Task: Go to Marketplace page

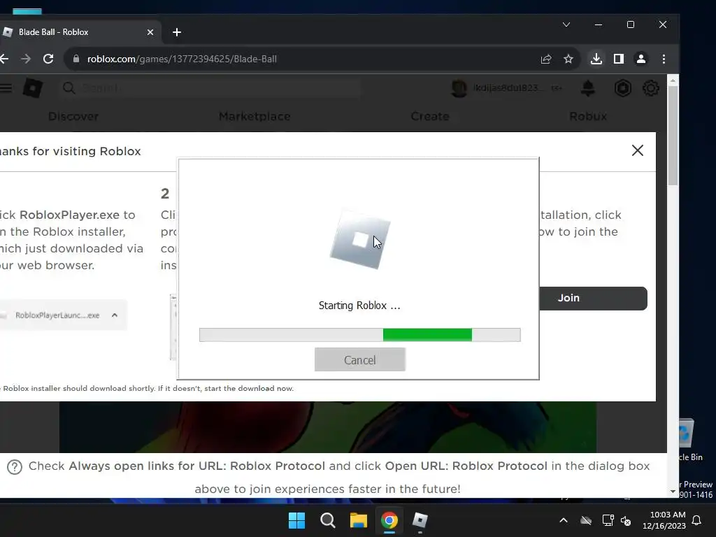Action: tap(255, 117)
